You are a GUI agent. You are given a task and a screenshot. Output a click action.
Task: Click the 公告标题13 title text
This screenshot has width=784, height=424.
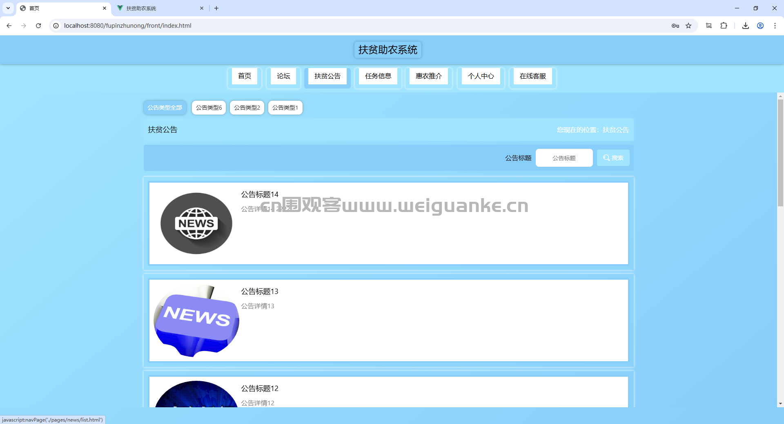click(260, 291)
